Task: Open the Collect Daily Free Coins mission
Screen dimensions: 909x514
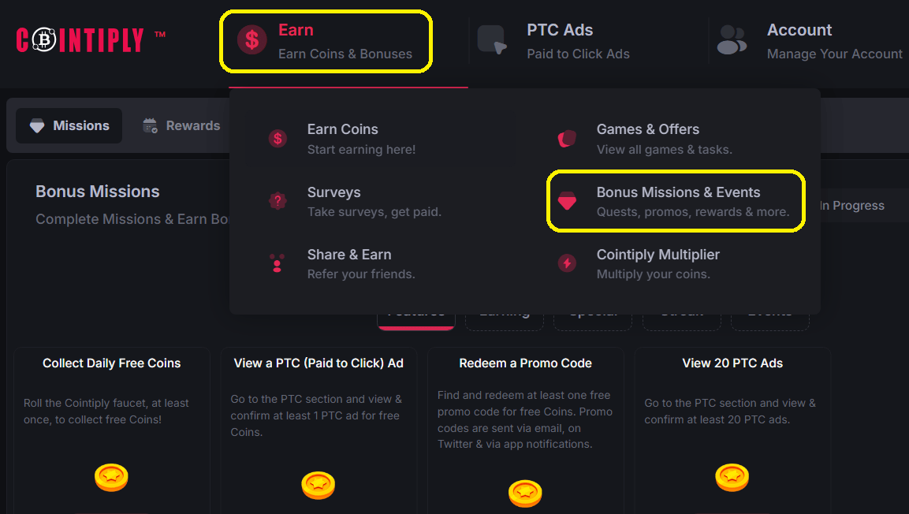Action: point(112,363)
